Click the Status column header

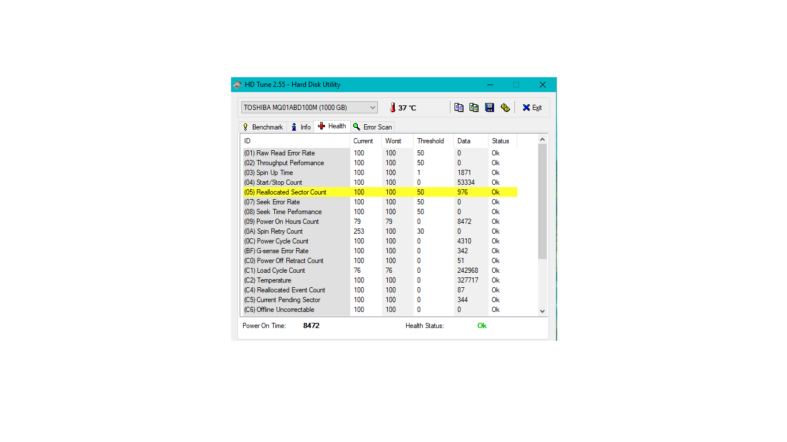502,141
